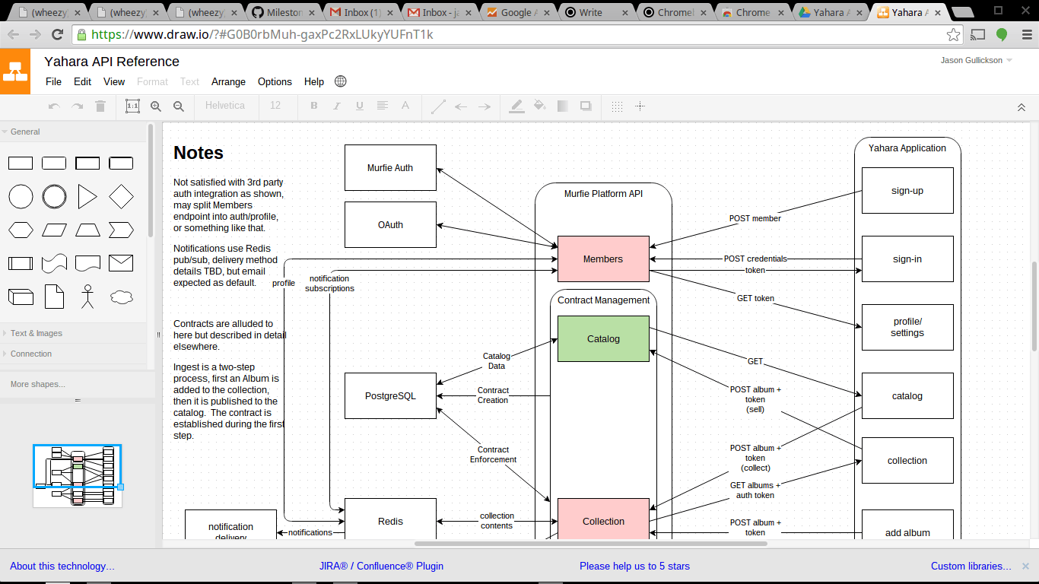Bookmark page with the star icon

953,34
